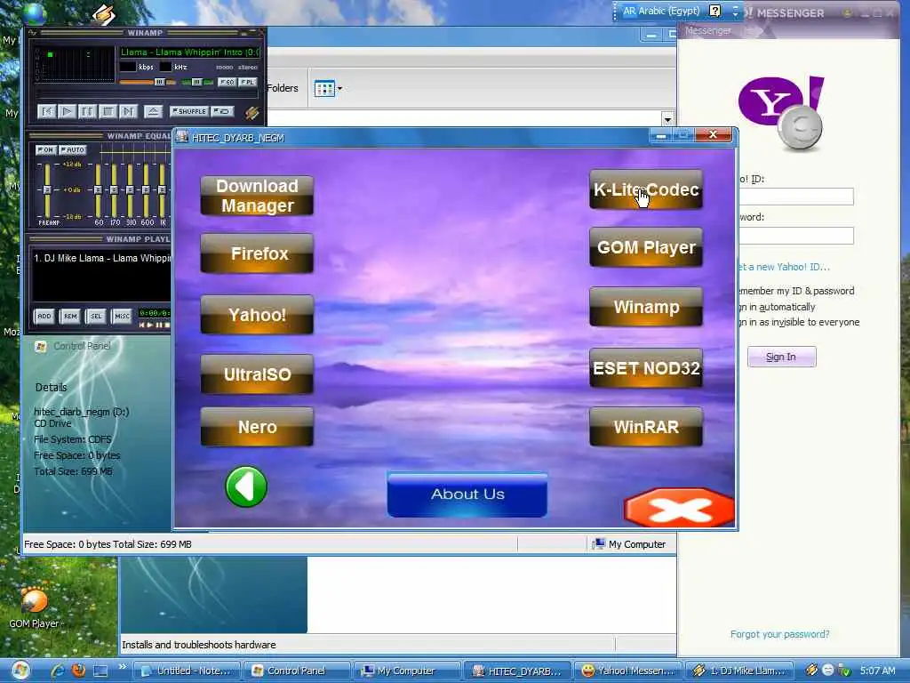Click the GOM Player launcher button
The height and width of the screenshot is (683, 910).
coord(646,247)
